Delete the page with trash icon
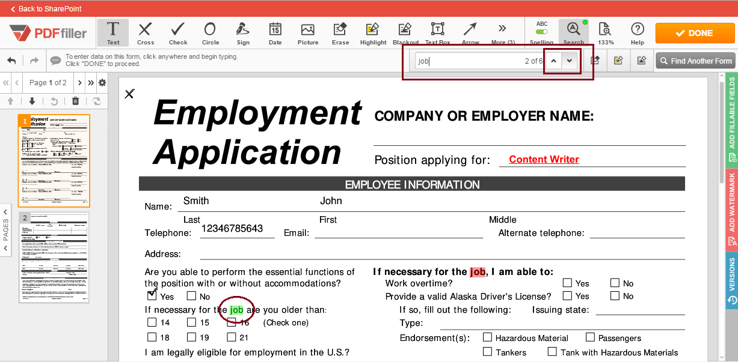The height and width of the screenshot is (362, 738). pyautogui.click(x=76, y=101)
